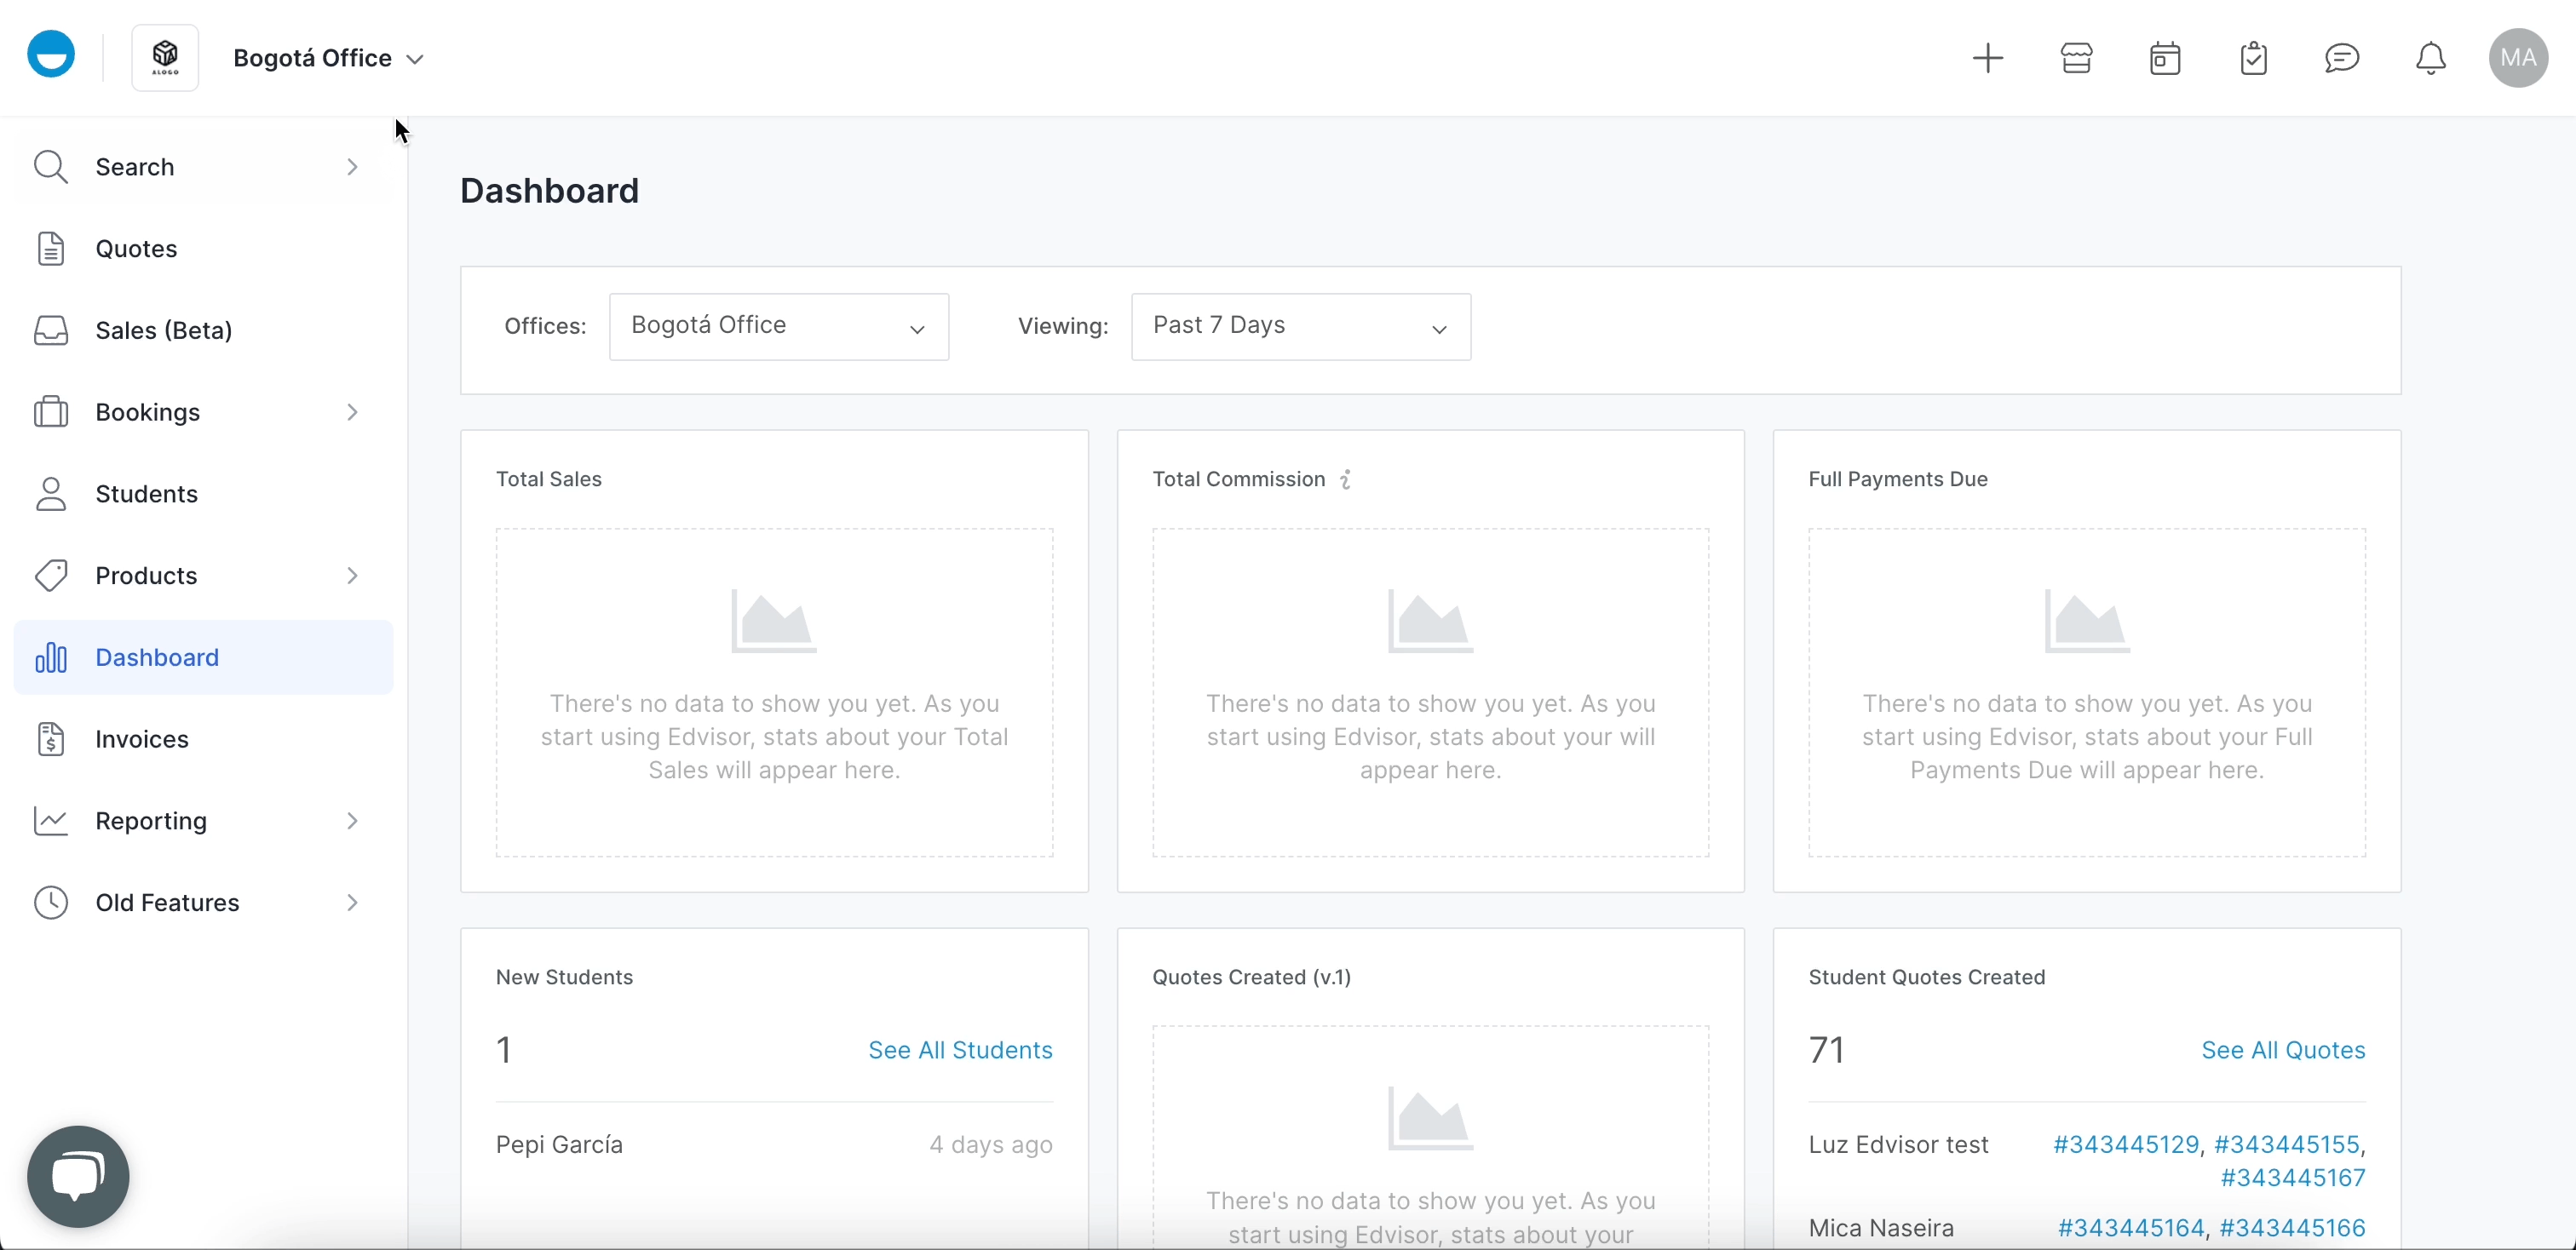Open the marketplace store icon
The height and width of the screenshot is (1250, 2576).
pos(2077,58)
